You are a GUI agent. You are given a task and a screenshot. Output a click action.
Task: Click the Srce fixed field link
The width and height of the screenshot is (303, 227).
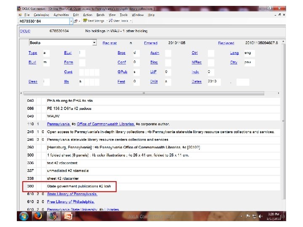(121, 53)
